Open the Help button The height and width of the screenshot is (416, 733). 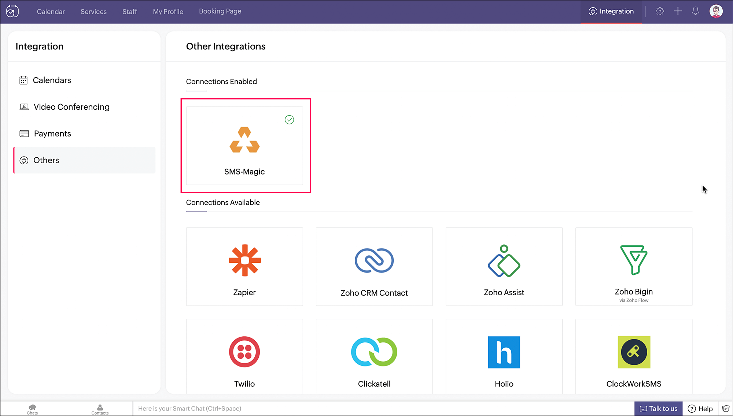point(700,409)
